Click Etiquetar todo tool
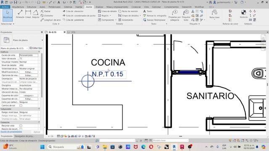 186,16
